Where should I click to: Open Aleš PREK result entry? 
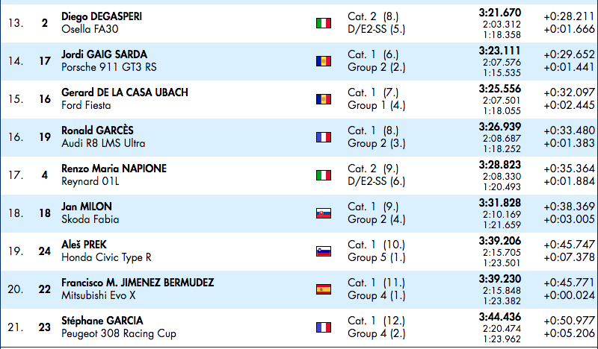tap(84, 245)
